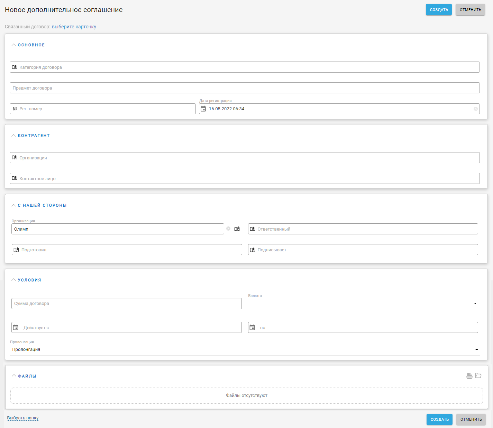Focus the Подписывает input

click(363, 250)
